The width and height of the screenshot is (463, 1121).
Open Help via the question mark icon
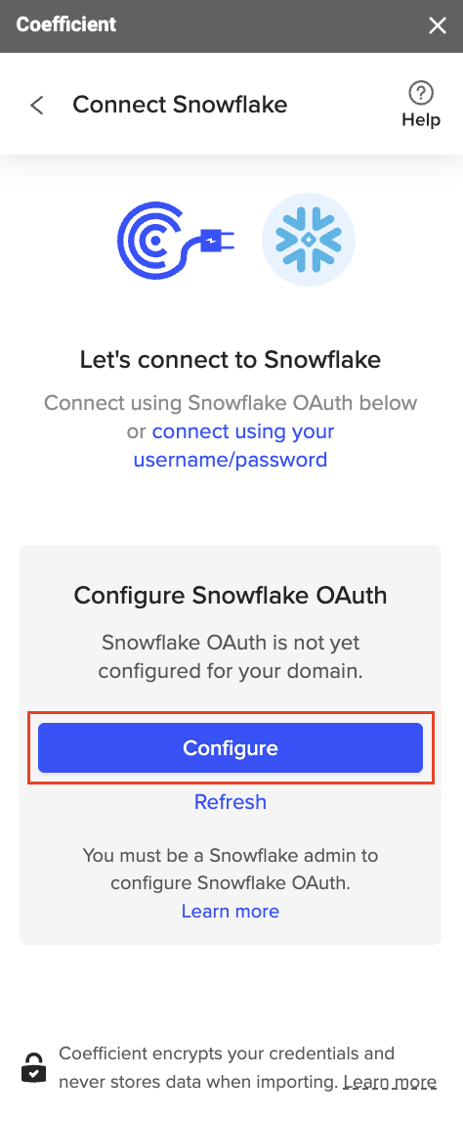coord(421,92)
